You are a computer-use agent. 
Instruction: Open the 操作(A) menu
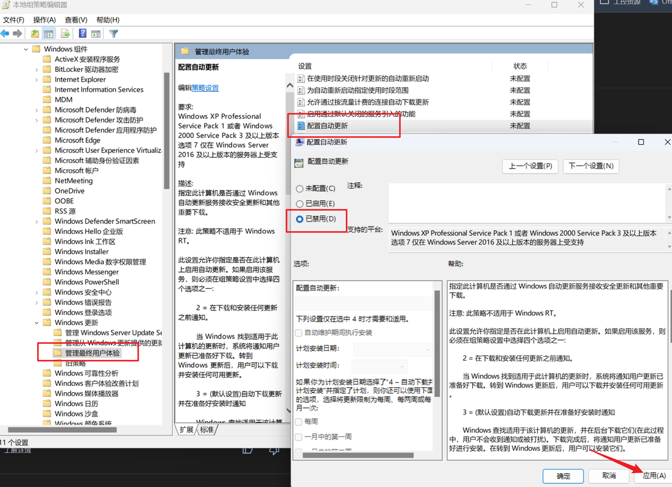point(44,19)
